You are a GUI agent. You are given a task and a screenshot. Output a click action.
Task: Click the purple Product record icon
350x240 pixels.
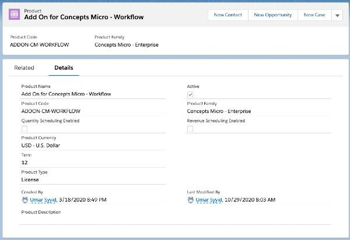pos(15,15)
